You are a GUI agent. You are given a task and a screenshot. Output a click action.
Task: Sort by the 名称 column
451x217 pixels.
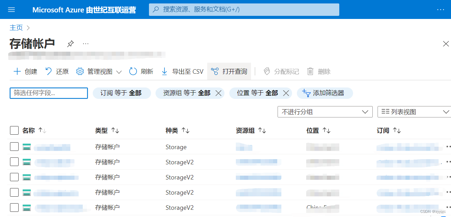tap(34, 131)
